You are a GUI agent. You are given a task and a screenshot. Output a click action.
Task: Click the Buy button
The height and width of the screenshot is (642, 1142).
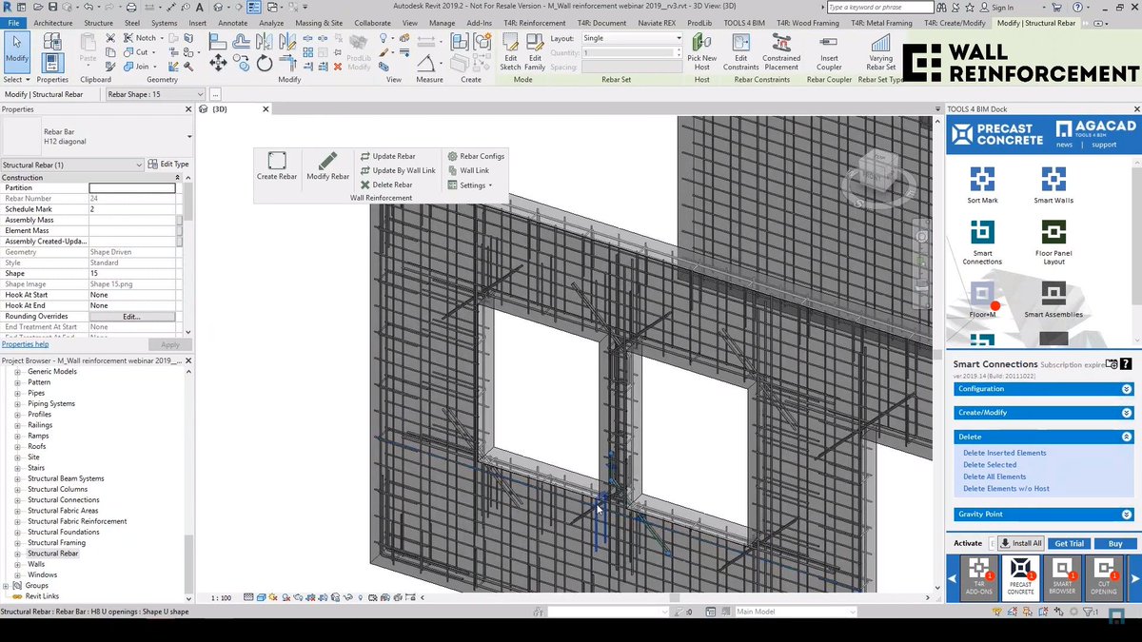pos(1114,543)
